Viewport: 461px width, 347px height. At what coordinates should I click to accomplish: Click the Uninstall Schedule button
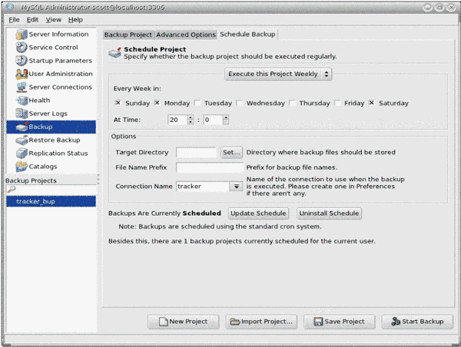(x=329, y=213)
